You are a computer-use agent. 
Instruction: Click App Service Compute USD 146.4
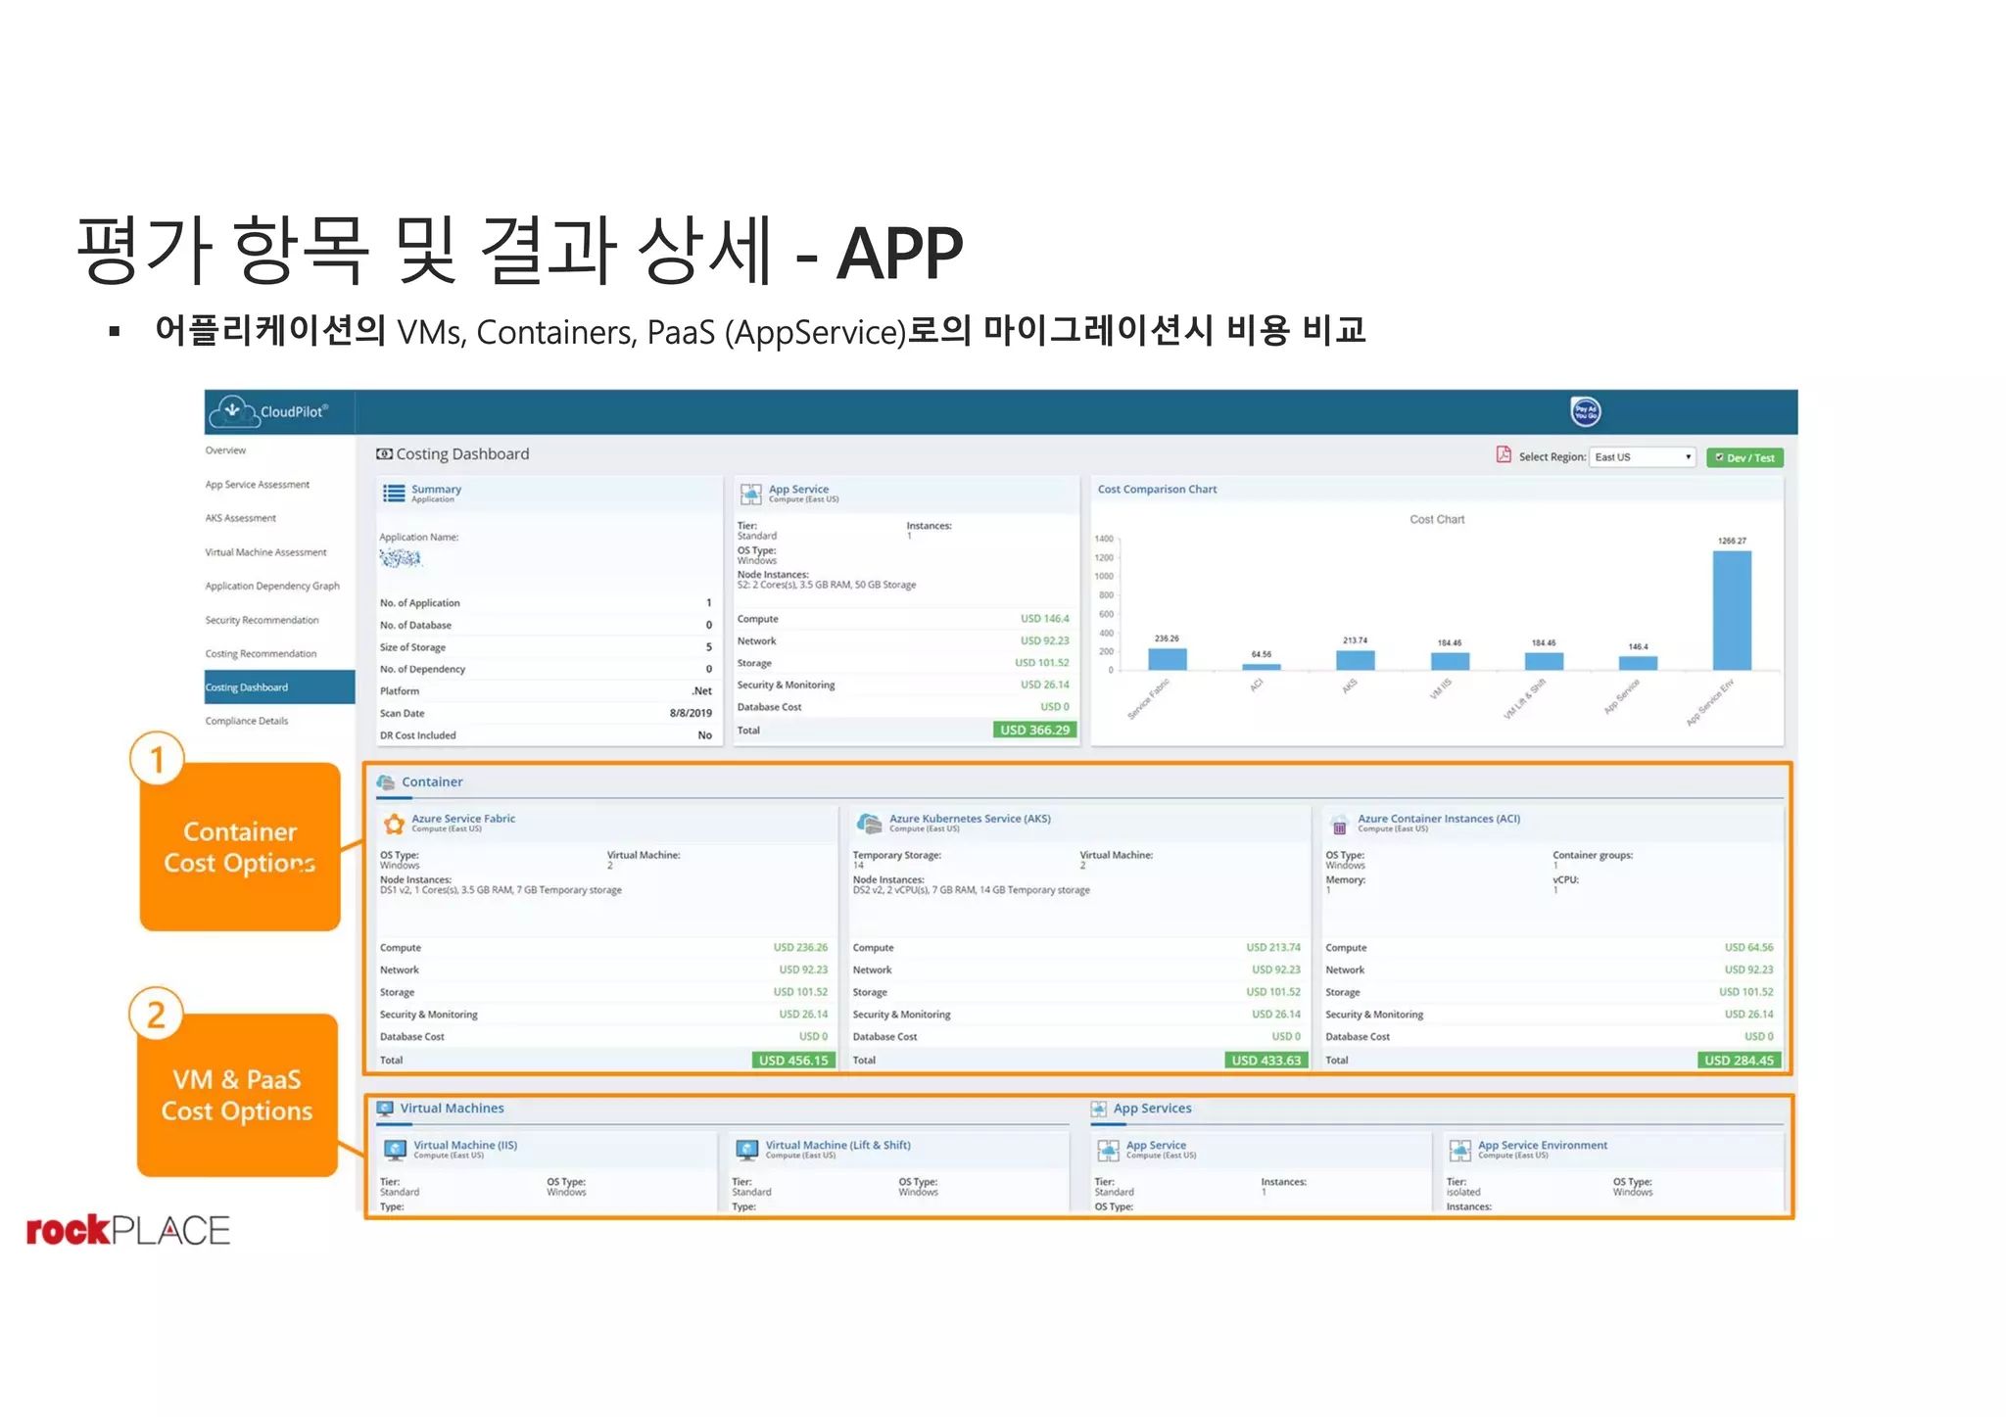click(x=1045, y=618)
